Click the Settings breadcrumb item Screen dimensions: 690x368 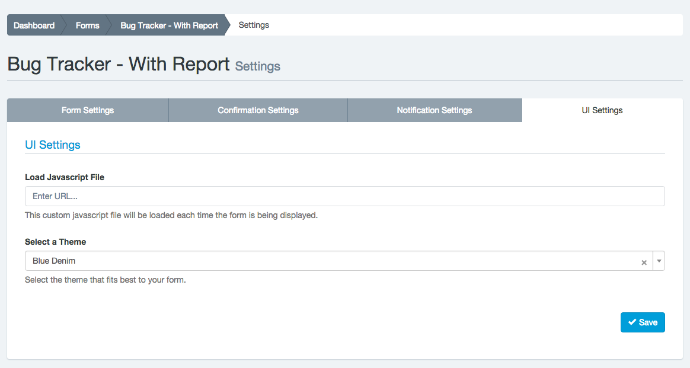pyautogui.click(x=254, y=25)
